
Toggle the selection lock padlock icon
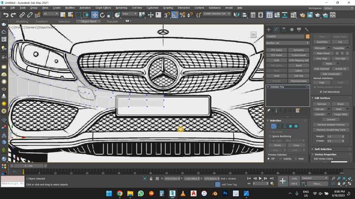point(151,179)
